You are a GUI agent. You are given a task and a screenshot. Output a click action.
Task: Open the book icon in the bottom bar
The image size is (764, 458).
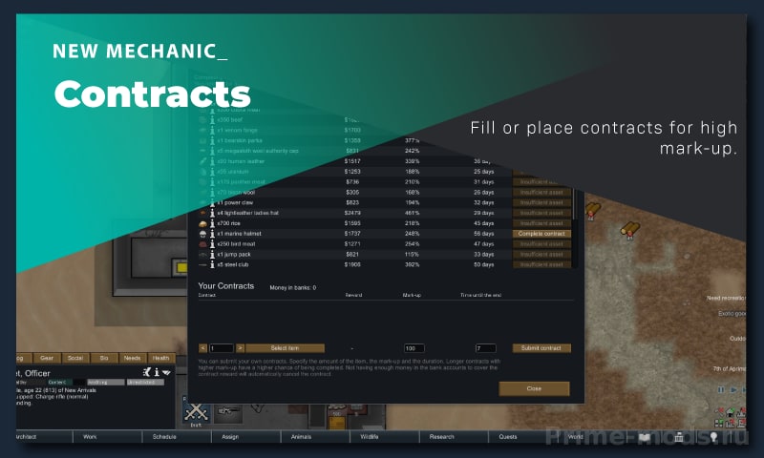pos(644,437)
